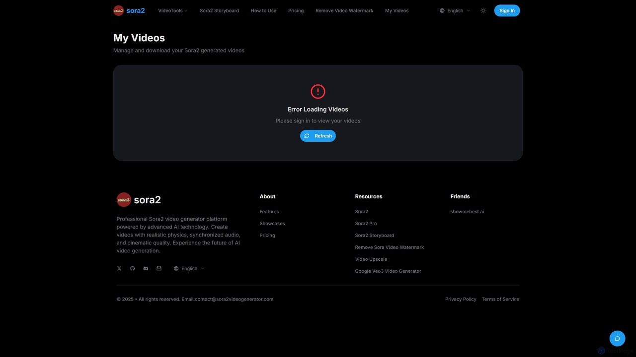This screenshot has height=357, width=636.
Task: Click the Refresh button
Action: (318, 136)
